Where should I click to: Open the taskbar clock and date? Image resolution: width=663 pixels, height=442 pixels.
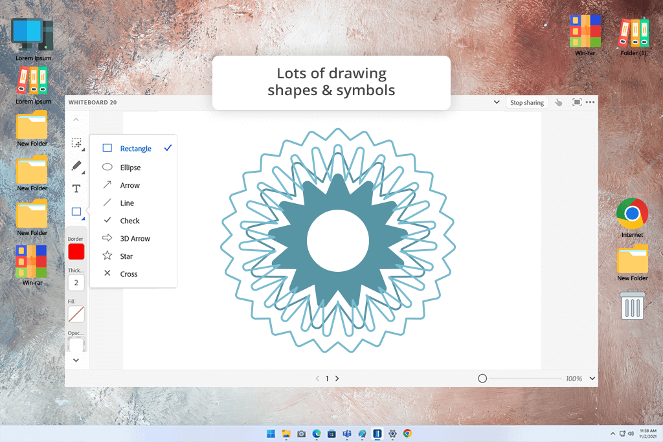[647, 434]
